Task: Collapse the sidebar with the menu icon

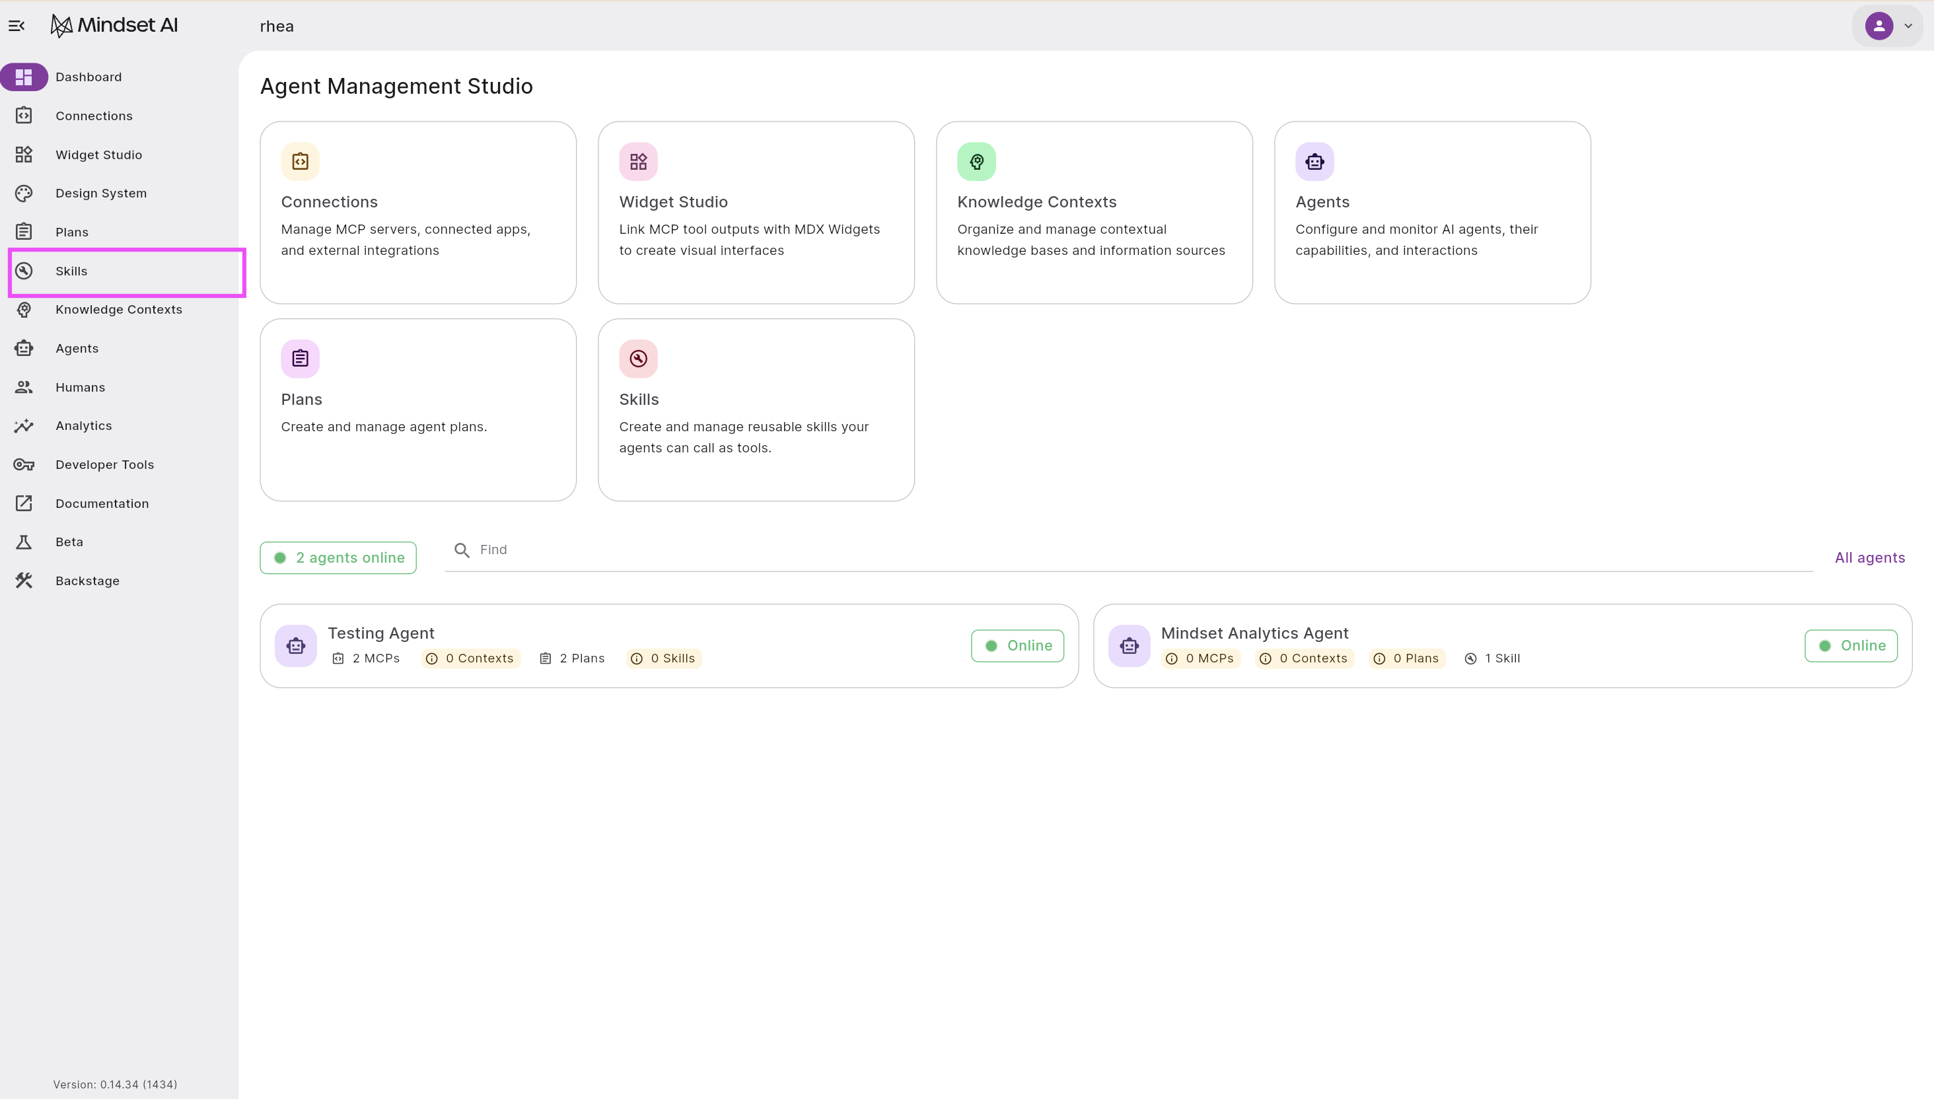Action: pyautogui.click(x=17, y=26)
